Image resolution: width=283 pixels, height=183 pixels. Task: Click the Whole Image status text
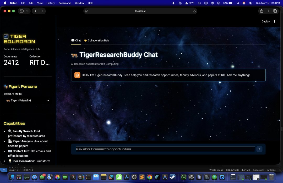216,170
